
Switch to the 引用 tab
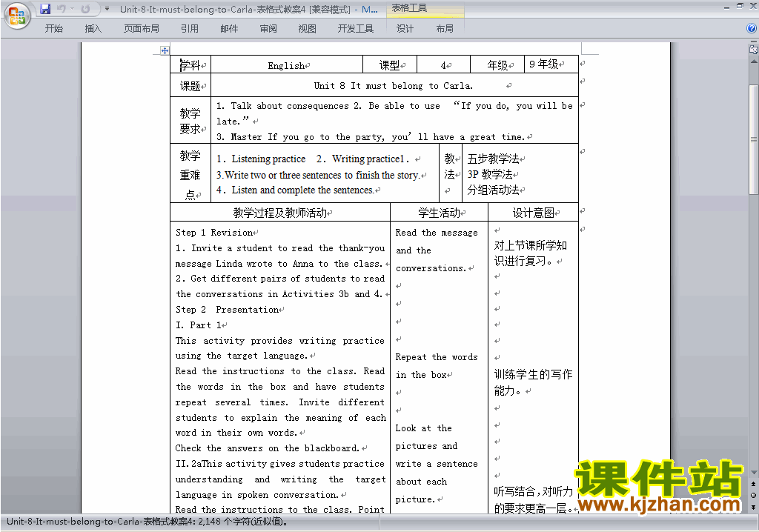point(189,29)
